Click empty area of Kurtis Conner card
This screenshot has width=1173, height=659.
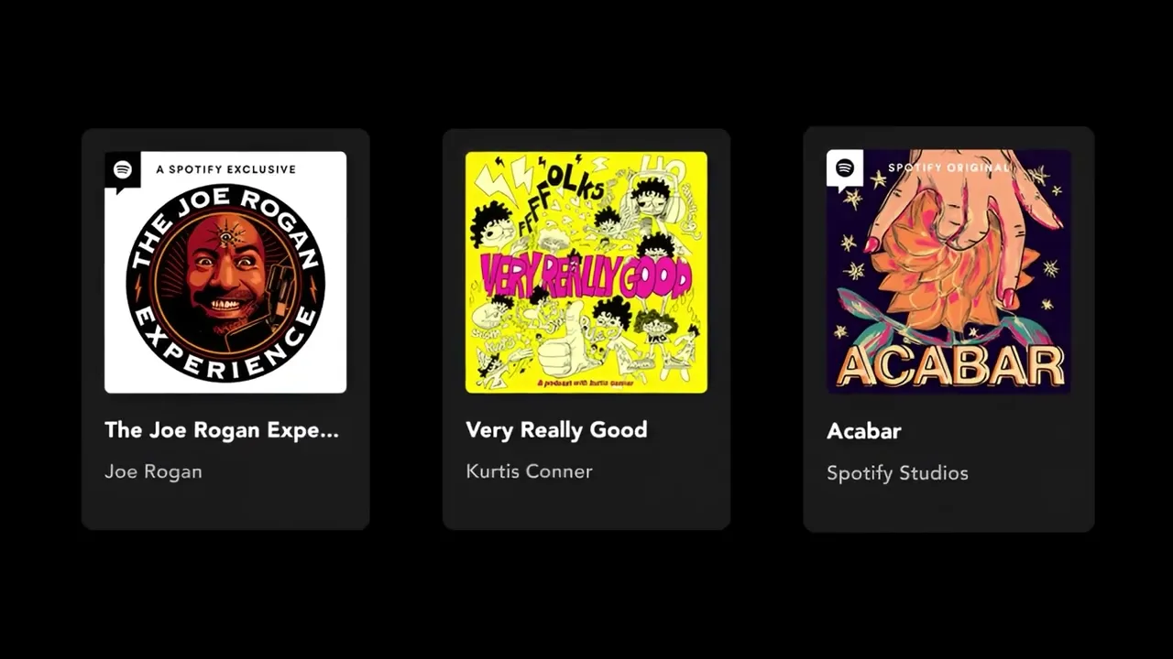(x=586, y=506)
